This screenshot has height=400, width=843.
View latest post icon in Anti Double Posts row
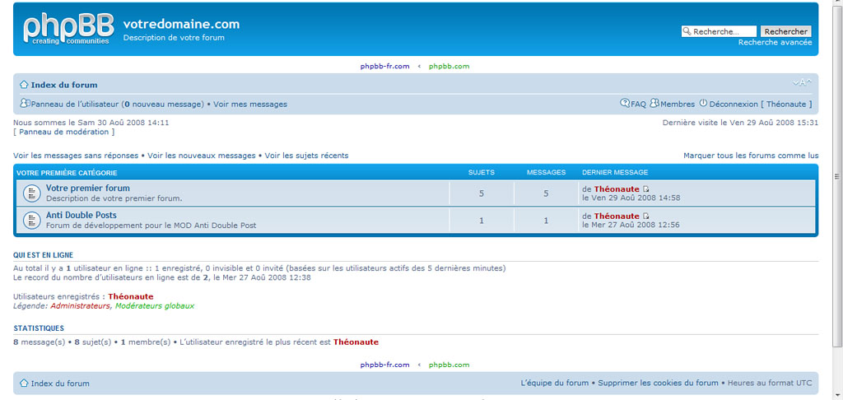pos(646,216)
